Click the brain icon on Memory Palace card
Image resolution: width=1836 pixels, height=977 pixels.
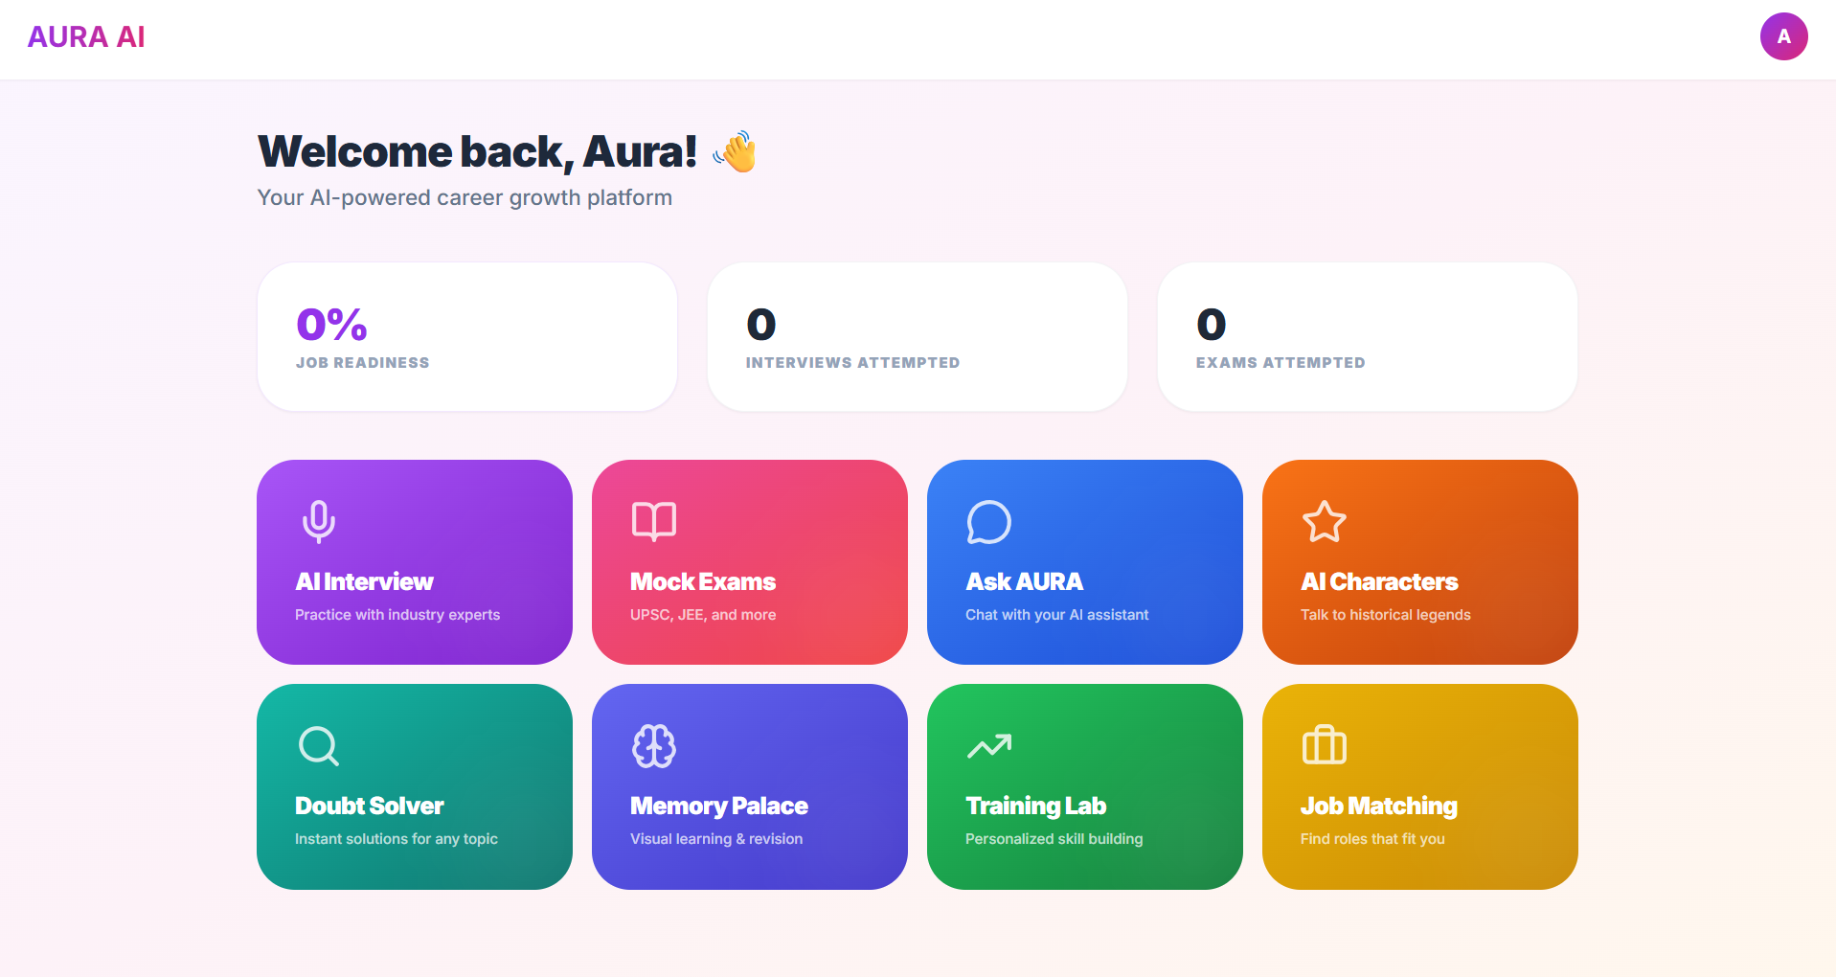tap(652, 746)
